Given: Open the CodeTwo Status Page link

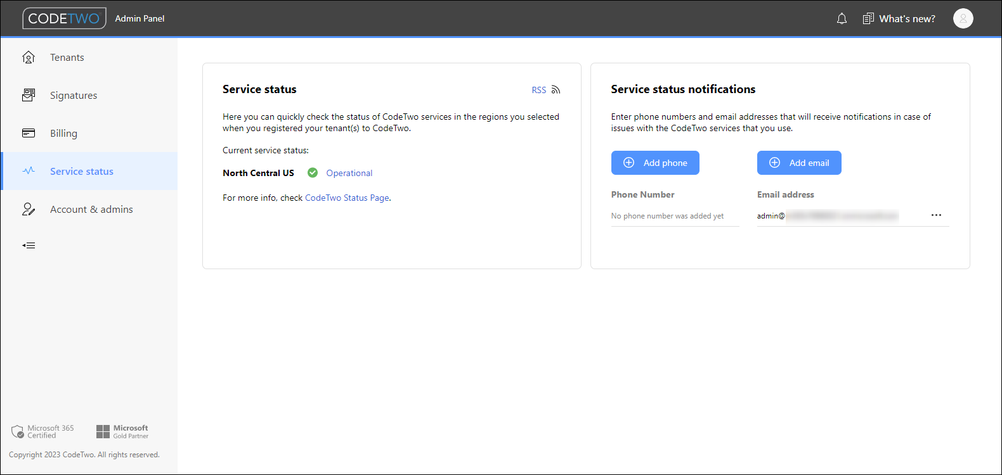Looking at the screenshot, I should point(347,198).
